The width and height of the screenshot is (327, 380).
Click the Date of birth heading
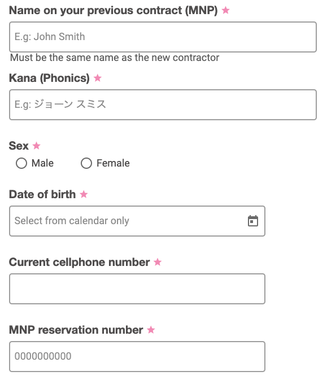point(42,194)
